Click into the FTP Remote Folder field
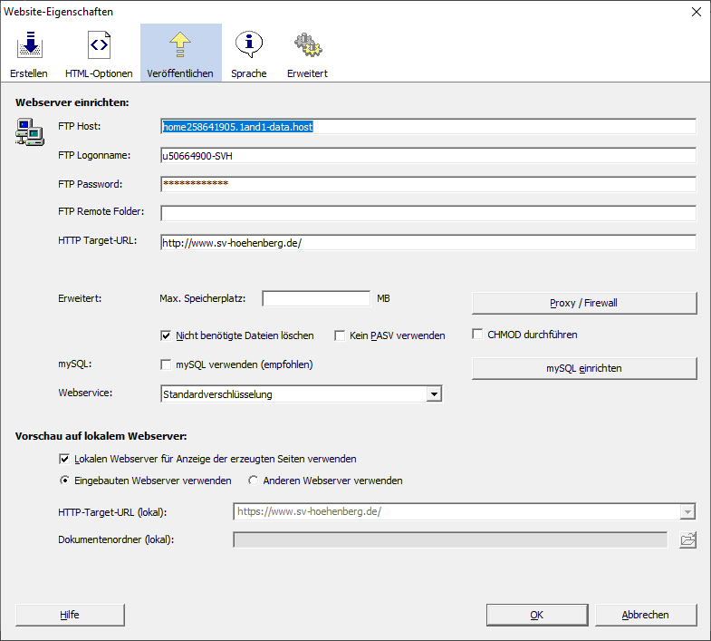 tap(428, 214)
